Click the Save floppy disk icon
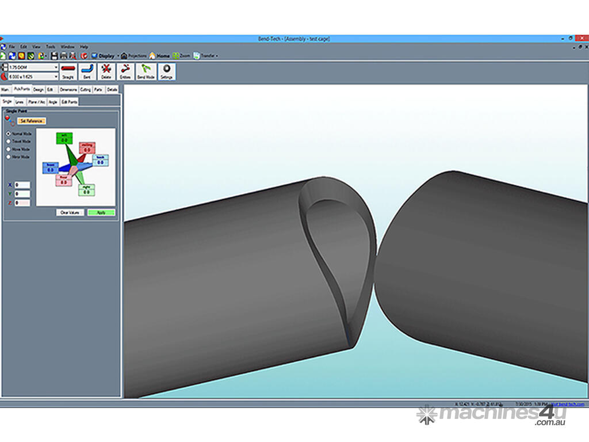Viewport: 589px width, 442px height. pos(54,56)
